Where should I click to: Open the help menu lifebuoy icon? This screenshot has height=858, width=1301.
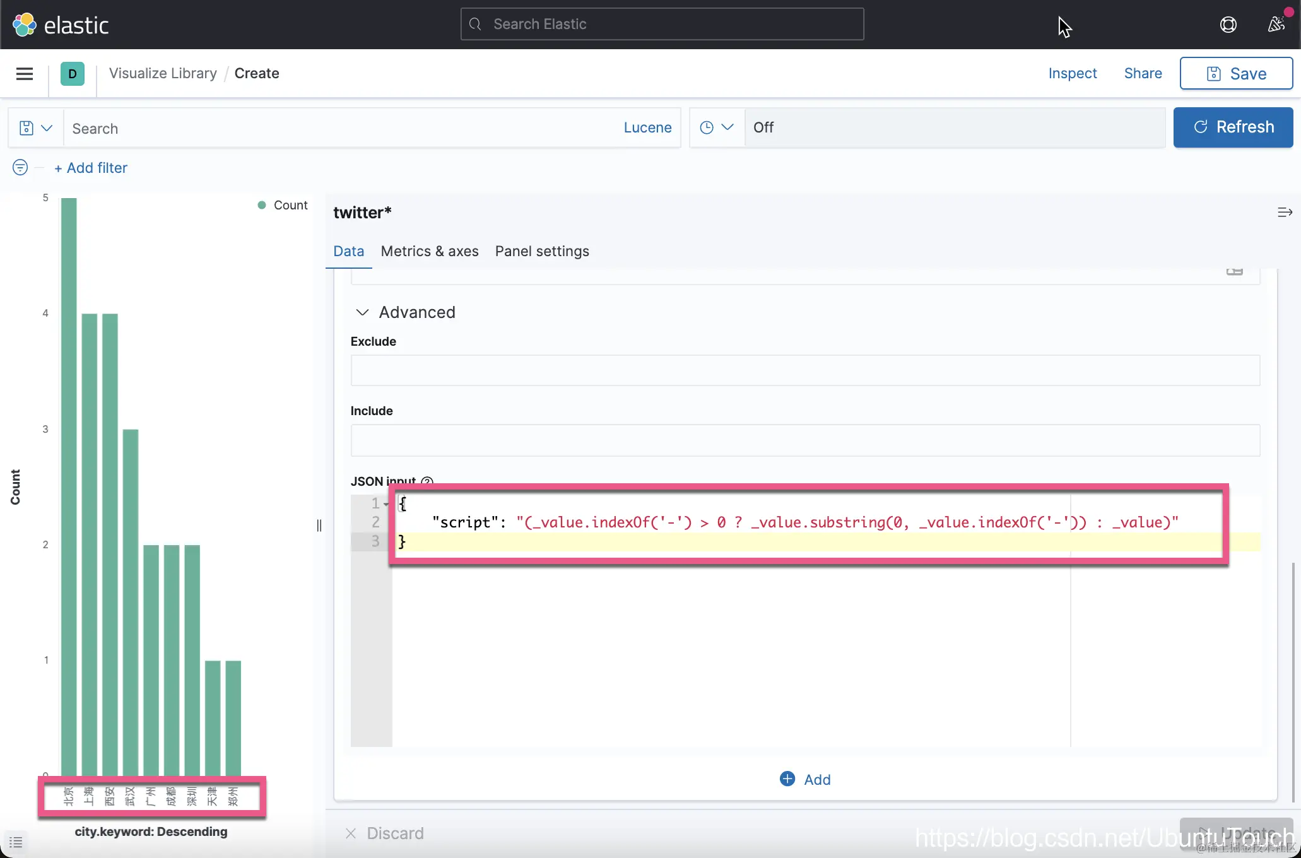pos(1228,25)
